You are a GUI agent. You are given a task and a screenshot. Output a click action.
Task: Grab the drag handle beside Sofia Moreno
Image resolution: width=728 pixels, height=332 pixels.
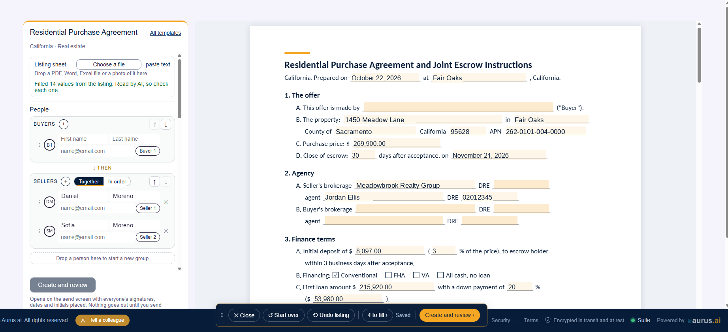(x=39, y=231)
